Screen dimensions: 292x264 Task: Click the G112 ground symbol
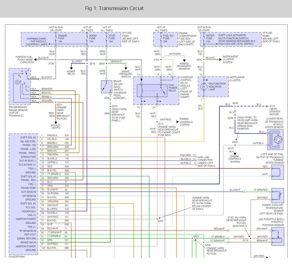coord(267,106)
